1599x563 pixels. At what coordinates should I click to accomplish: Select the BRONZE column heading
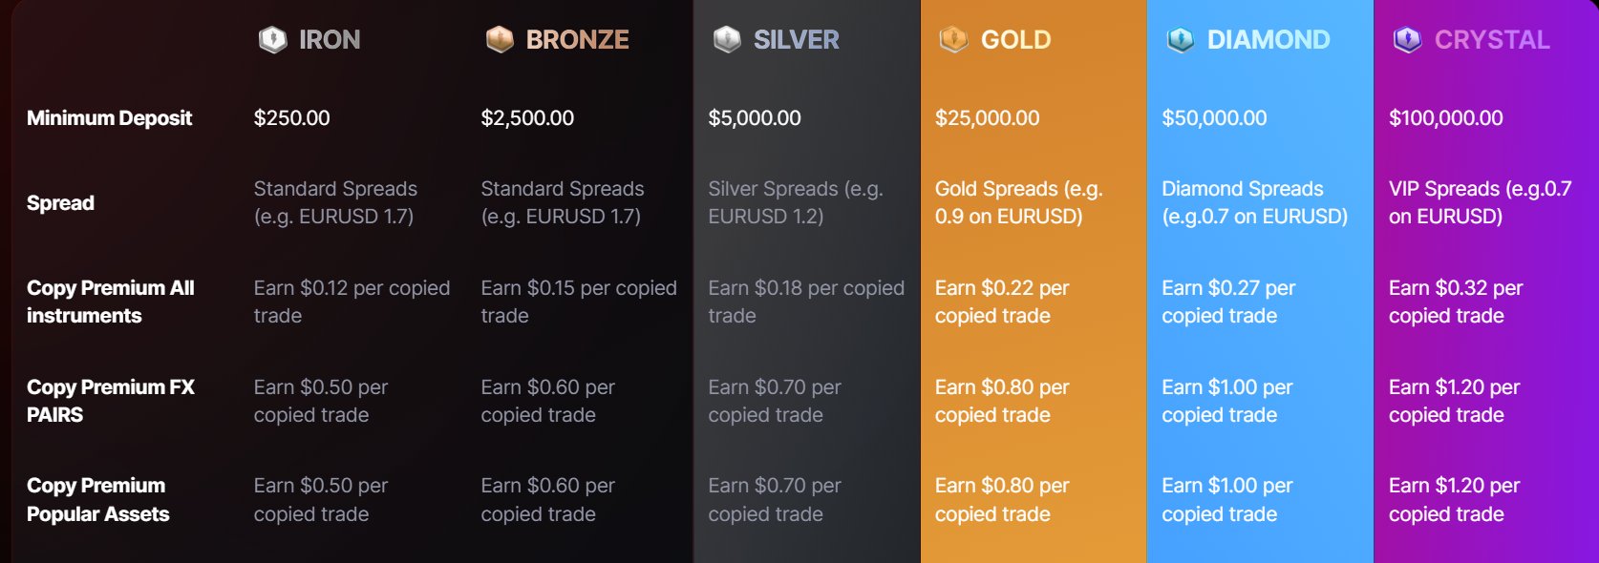577,40
